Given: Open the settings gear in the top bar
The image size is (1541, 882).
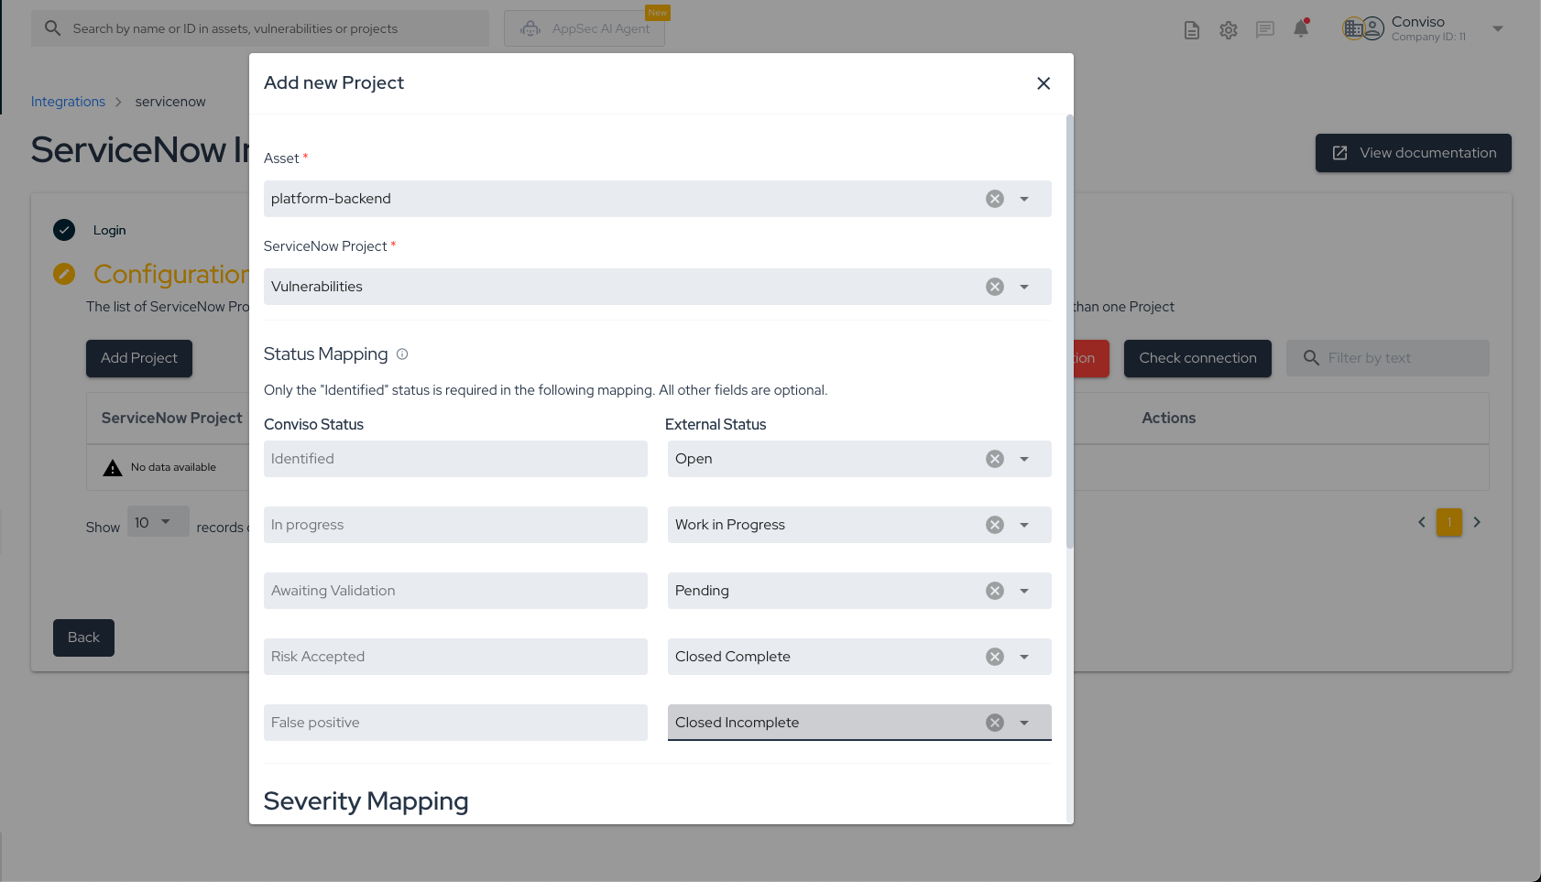Looking at the screenshot, I should coord(1228,28).
